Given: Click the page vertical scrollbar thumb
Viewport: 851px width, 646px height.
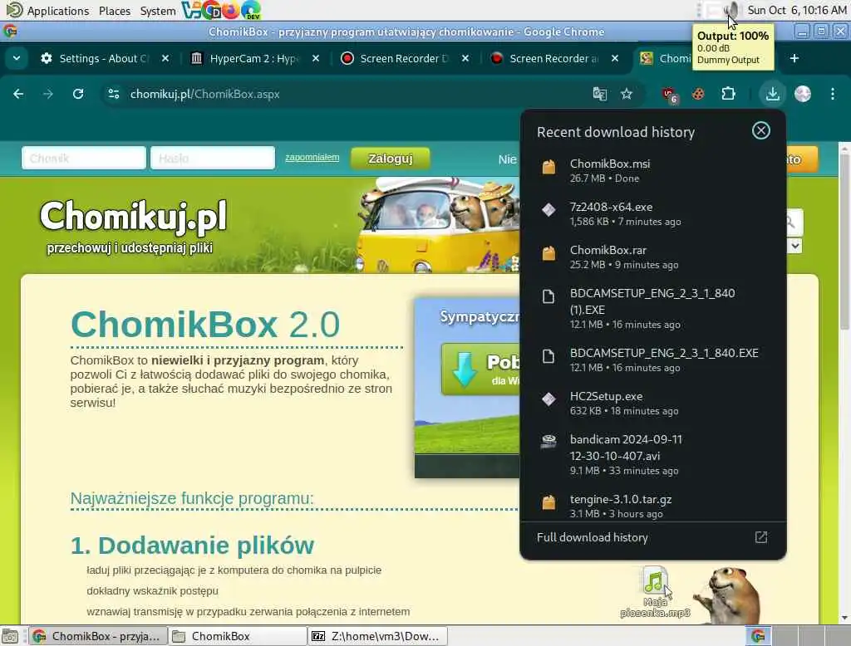Looking at the screenshot, I should point(844,242).
